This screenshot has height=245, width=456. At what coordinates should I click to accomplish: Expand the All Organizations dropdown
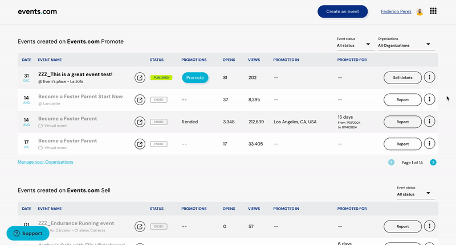point(404,45)
